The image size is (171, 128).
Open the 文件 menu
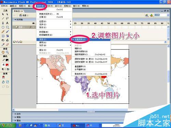point(4,6)
